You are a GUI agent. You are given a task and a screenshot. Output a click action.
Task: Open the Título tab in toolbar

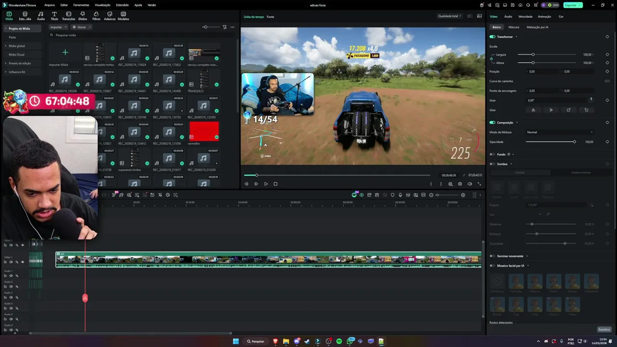(x=54, y=16)
